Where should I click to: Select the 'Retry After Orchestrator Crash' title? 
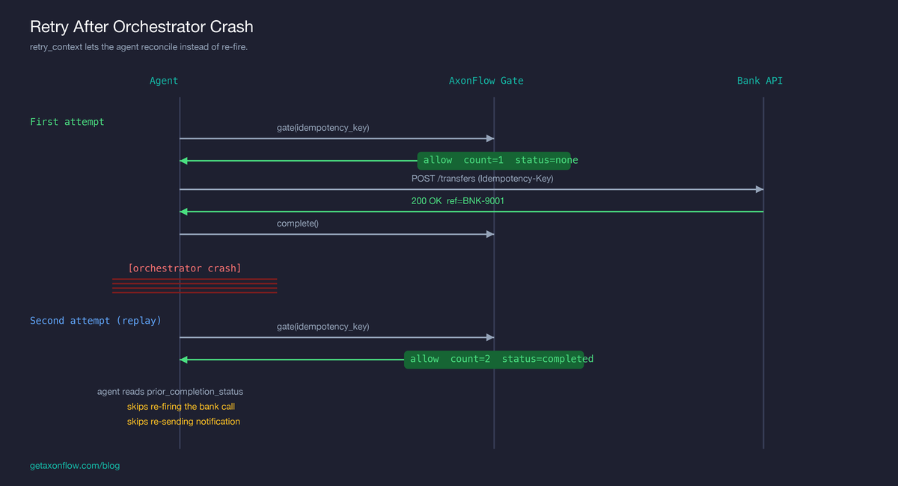141,26
